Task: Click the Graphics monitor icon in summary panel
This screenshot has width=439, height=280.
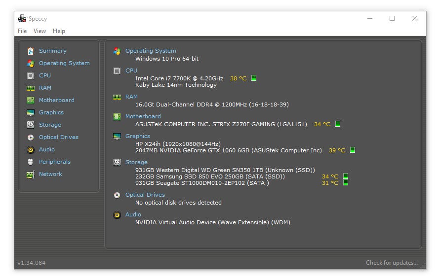Action: click(x=117, y=137)
